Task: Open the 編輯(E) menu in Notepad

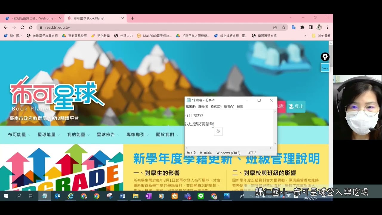Action: coord(203,107)
